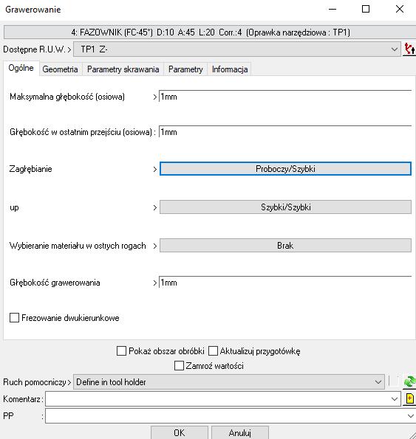The height and width of the screenshot is (439, 416).
Task: Click the Szybki/Szybki up button
Action: (285, 207)
